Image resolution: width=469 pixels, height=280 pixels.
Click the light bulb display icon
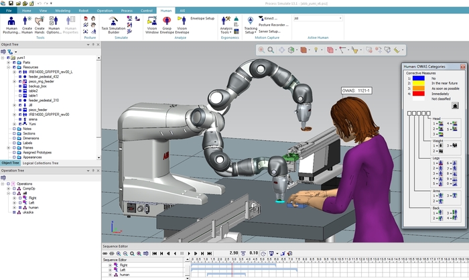316,50
